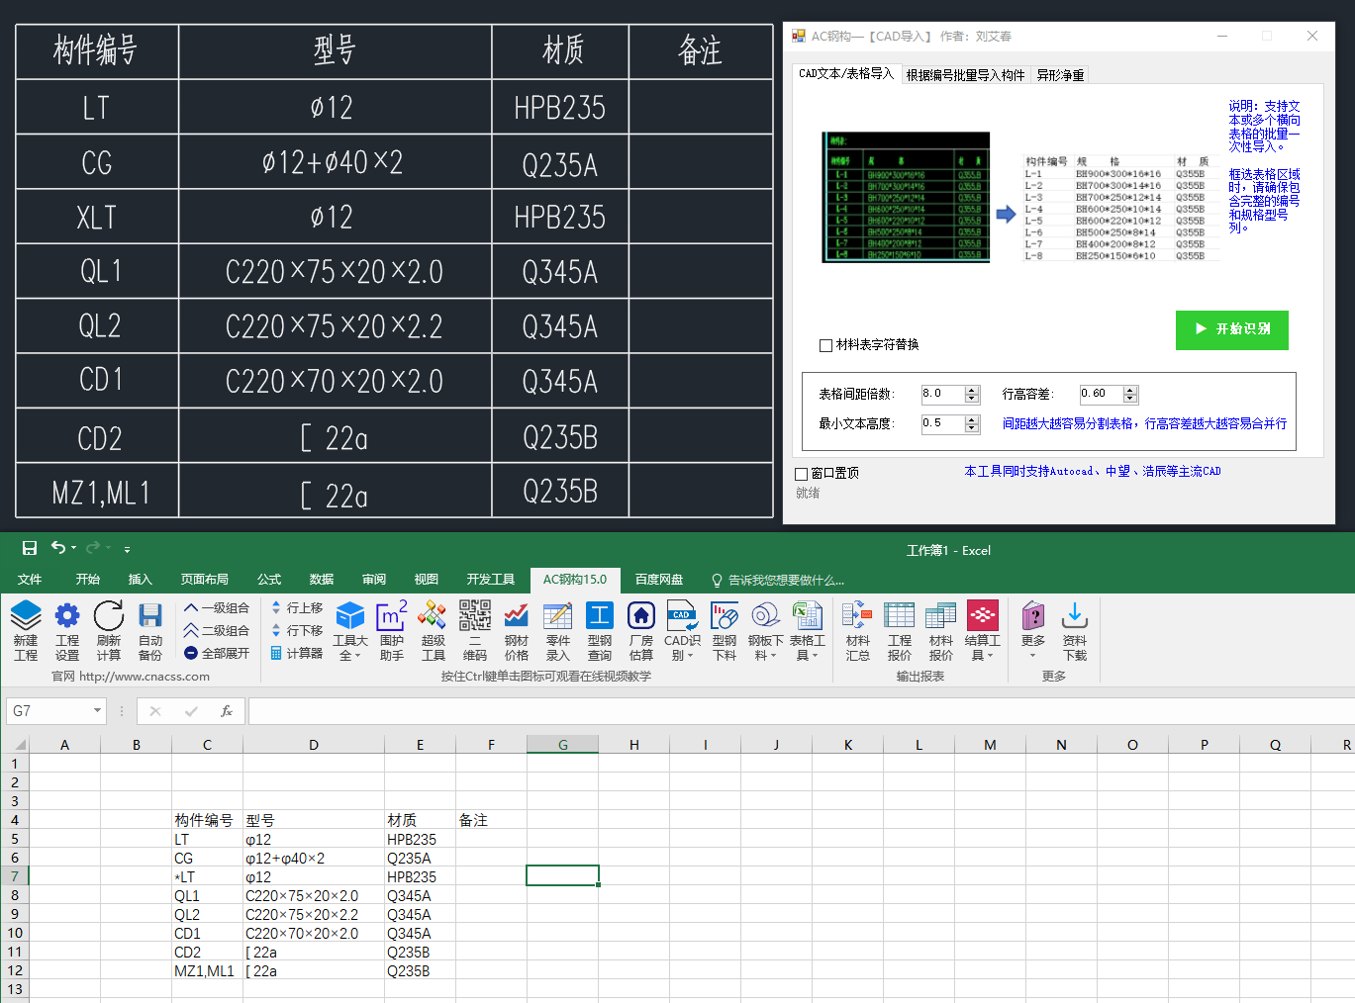This screenshot has width=1355, height=1003.
Task: Click the 钢板下料 roll icon
Action: tap(766, 616)
